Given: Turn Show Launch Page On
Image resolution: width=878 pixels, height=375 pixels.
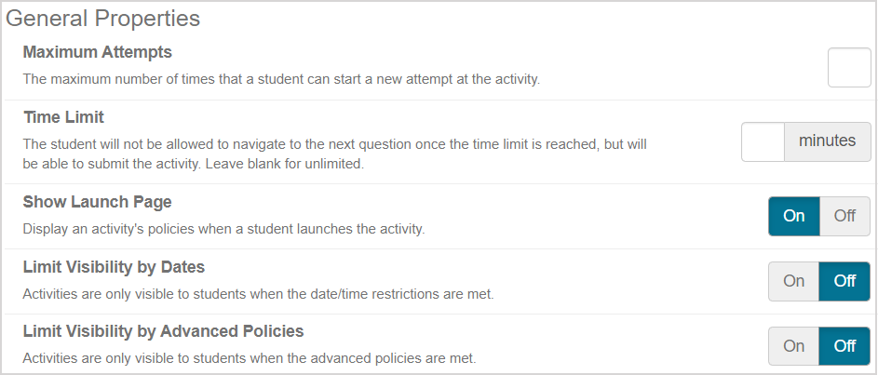Looking at the screenshot, I should point(794,216).
